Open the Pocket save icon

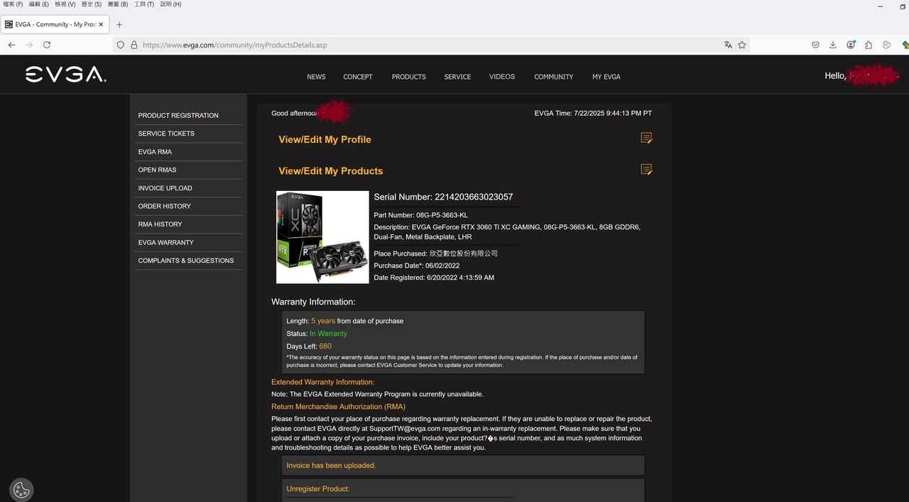(x=815, y=45)
